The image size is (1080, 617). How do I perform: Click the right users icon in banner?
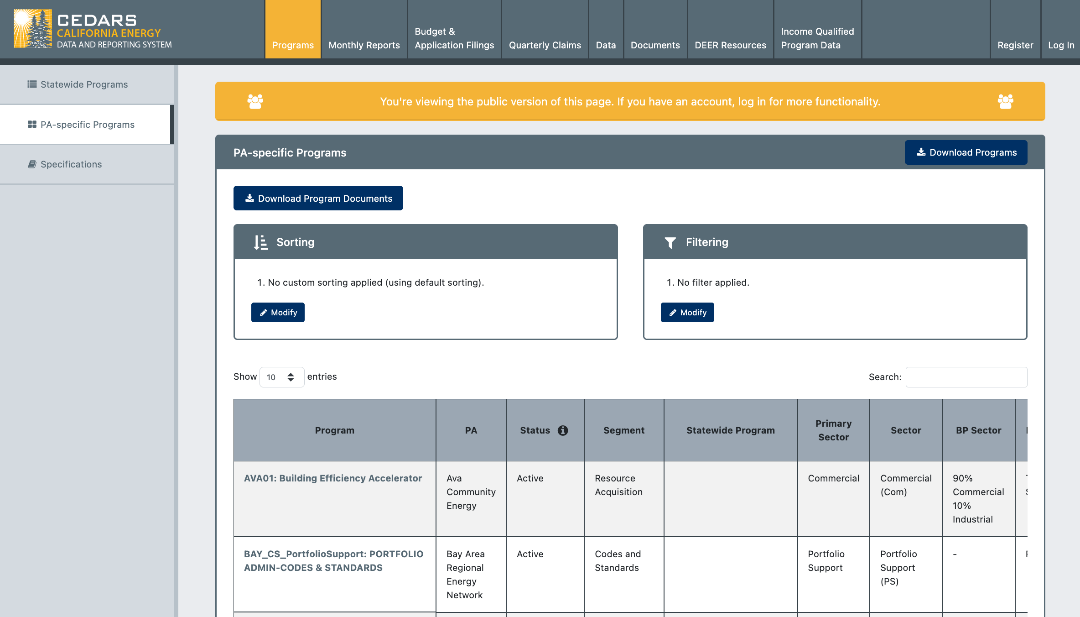(1006, 101)
